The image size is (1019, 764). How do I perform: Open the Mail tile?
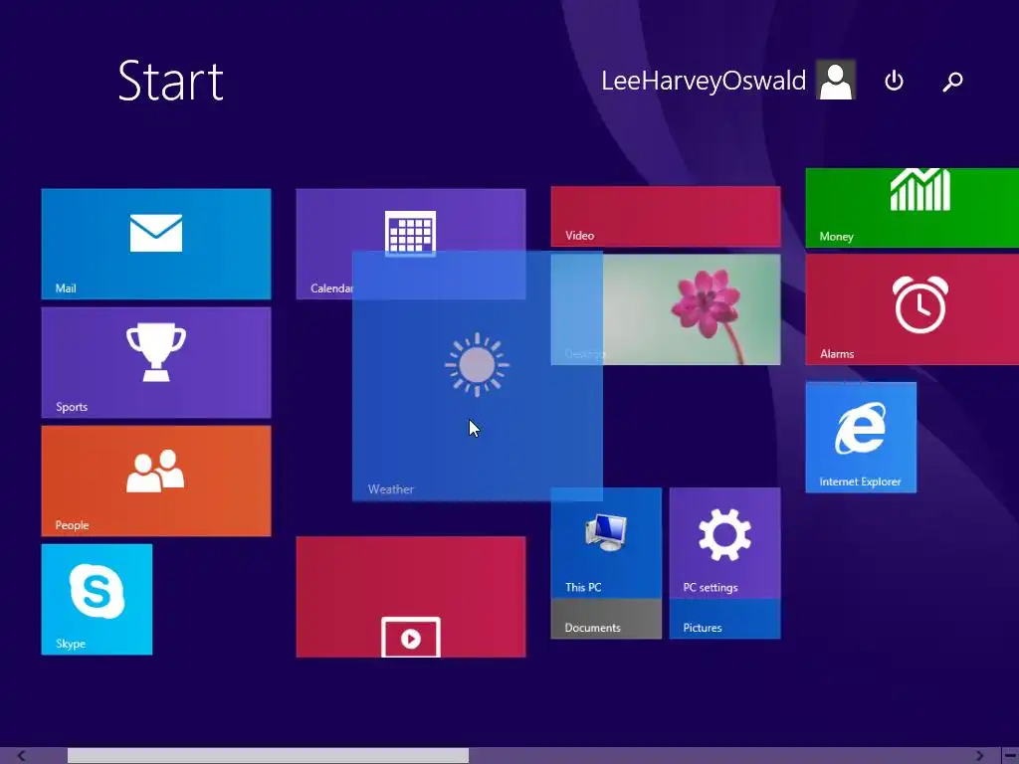coord(156,244)
